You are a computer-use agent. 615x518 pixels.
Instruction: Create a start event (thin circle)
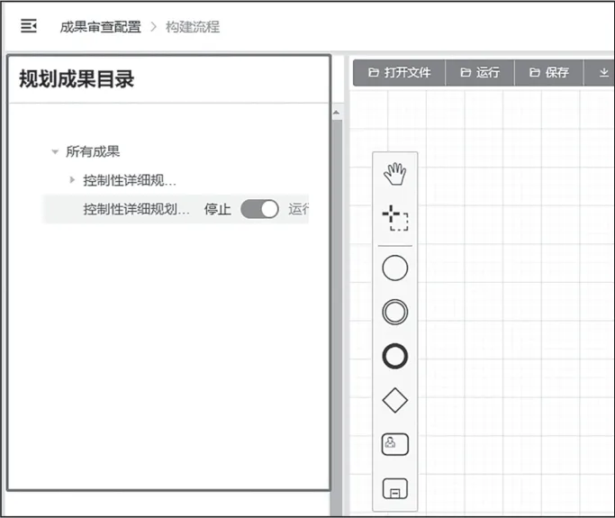(395, 268)
